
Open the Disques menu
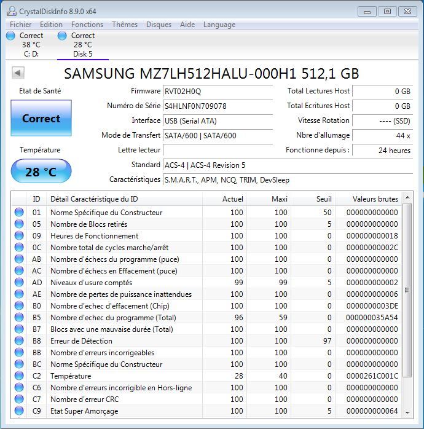pos(159,25)
